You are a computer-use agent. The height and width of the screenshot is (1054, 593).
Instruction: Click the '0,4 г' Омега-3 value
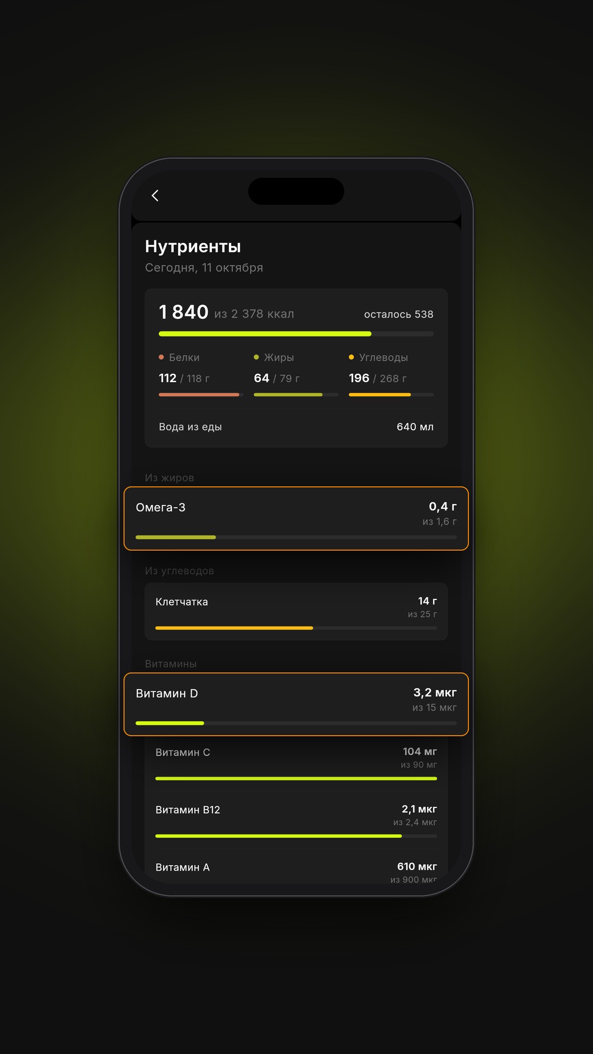pos(443,507)
